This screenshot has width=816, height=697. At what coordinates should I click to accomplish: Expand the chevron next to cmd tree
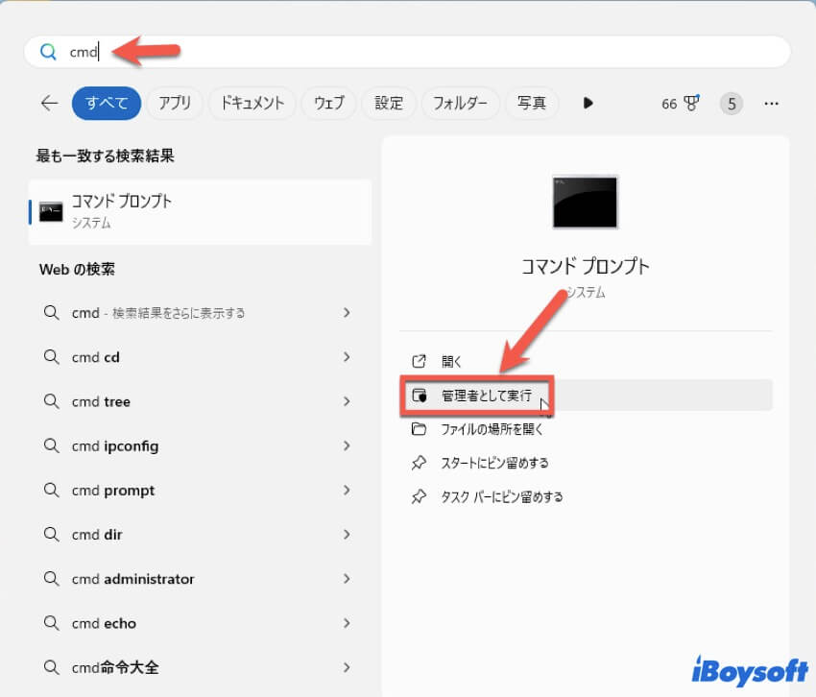point(347,401)
